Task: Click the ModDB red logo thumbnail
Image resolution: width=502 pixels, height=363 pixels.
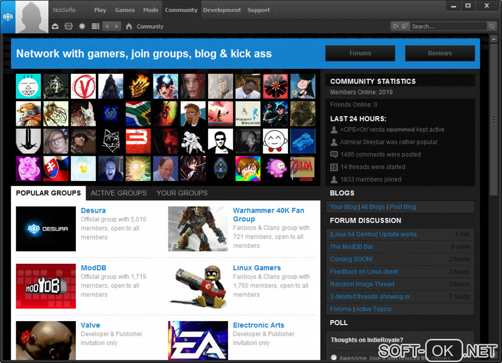Action: coord(46,286)
